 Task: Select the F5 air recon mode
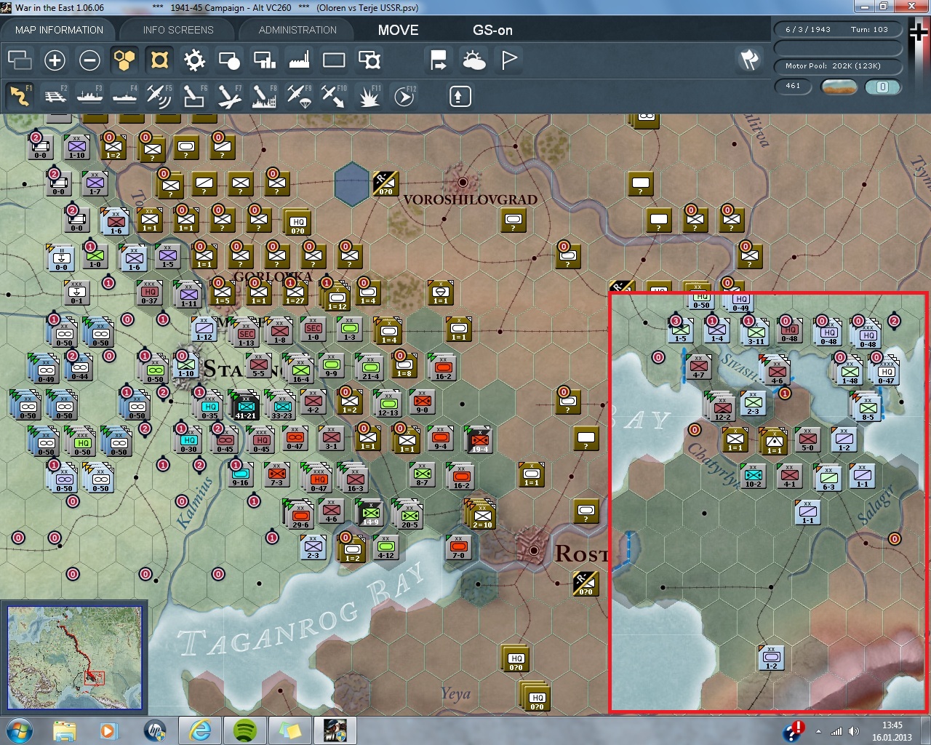tap(159, 96)
